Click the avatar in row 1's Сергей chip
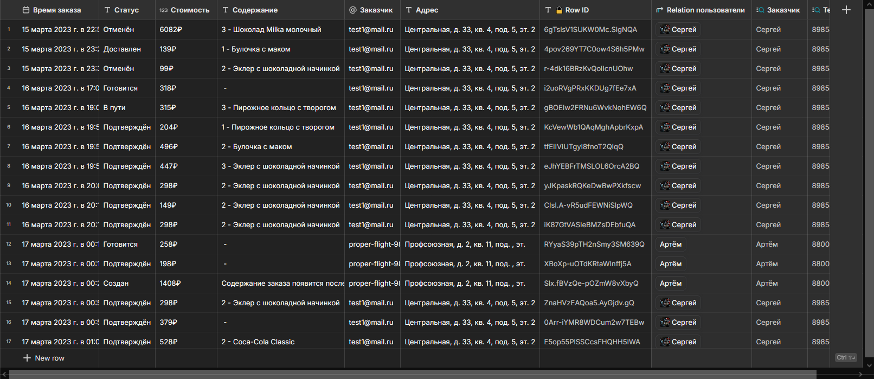This screenshot has width=874, height=379. tap(665, 30)
